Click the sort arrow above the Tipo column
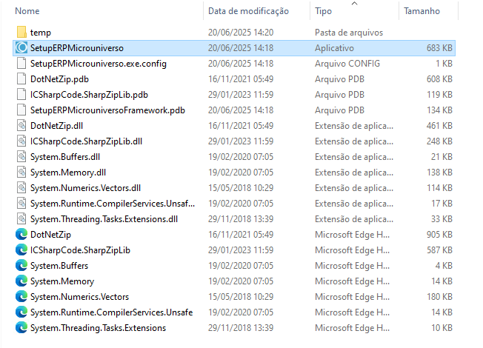483x348 pixels. [x=355, y=4]
